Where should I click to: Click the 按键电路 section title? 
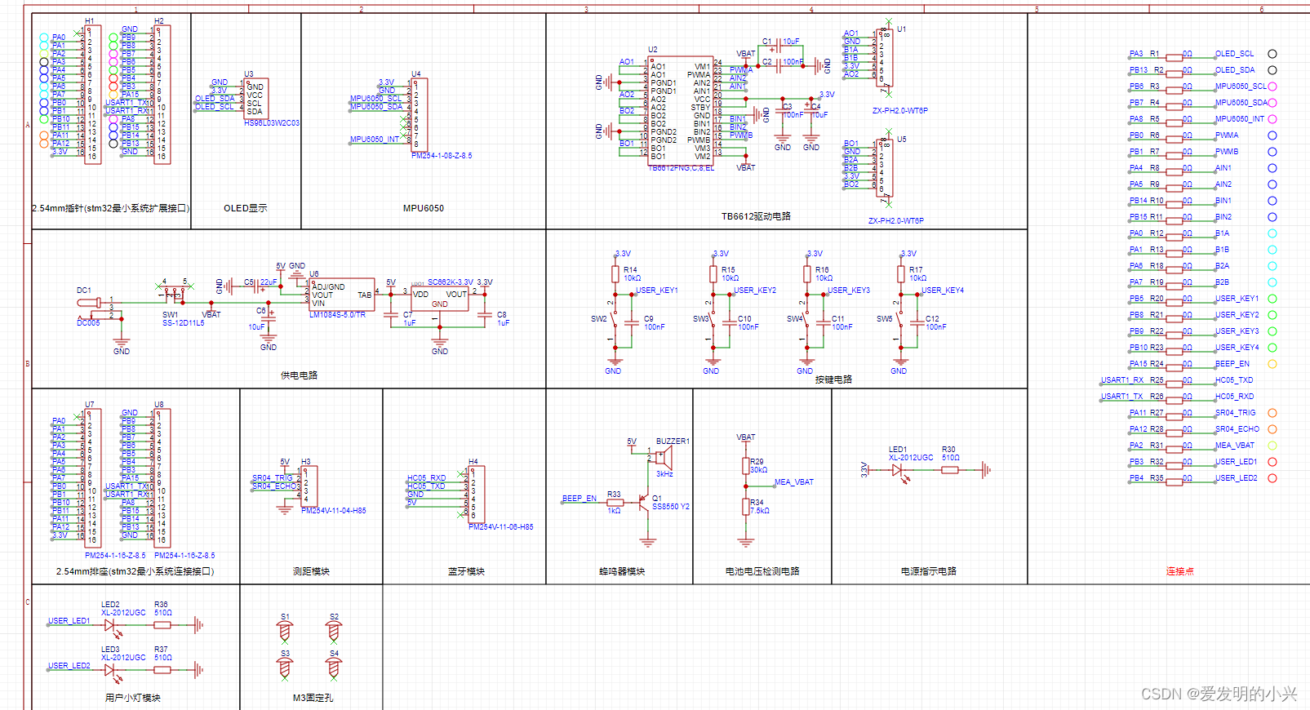point(833,380)
